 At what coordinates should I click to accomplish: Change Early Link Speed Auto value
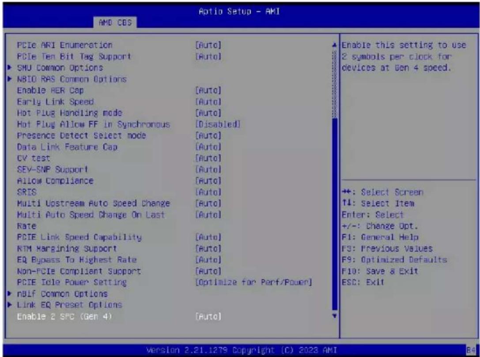coord(208,101)
